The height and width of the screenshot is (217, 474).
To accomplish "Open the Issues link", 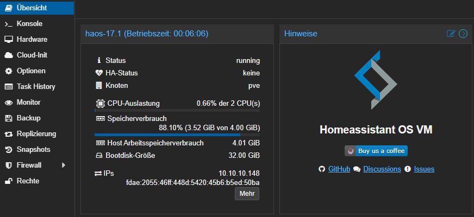I will pos(424,169).
